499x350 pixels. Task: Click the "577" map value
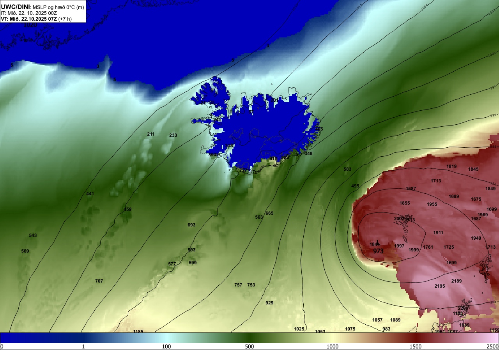tap(172, 264)
